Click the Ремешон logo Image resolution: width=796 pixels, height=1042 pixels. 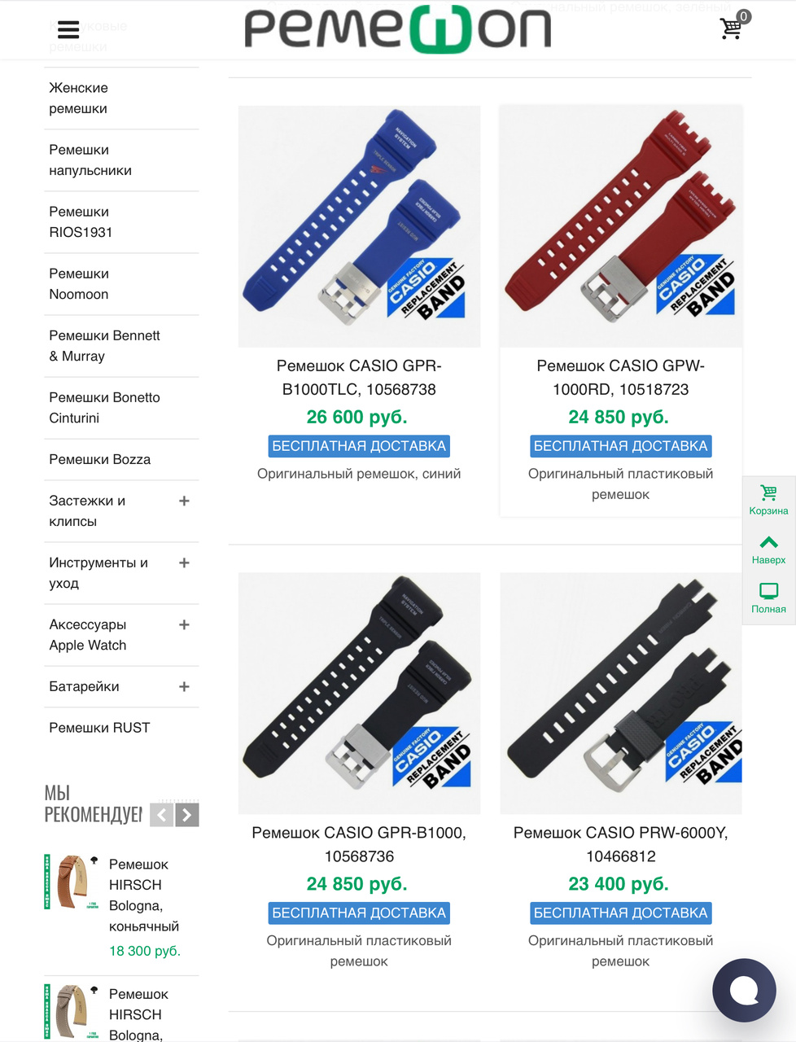pyautogui.click(x=398, y=29)
